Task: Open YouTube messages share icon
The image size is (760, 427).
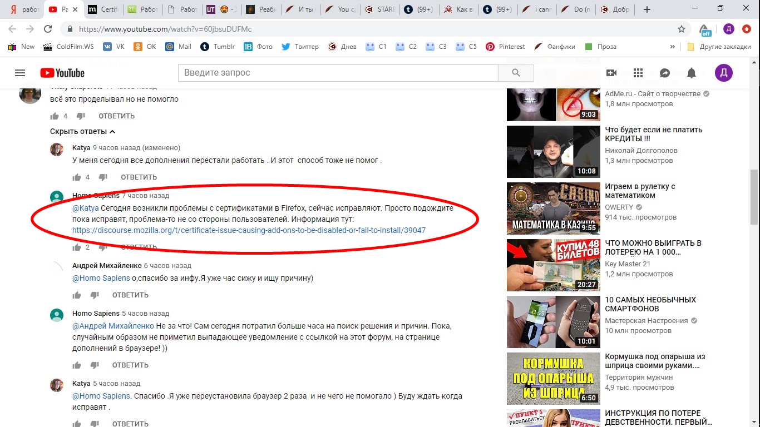Action: click(x=665, y=73)
